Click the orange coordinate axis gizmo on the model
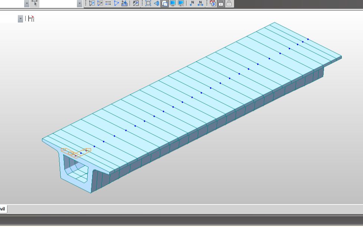Viewport: 363px width, 227px height. (x=76, y=153)
